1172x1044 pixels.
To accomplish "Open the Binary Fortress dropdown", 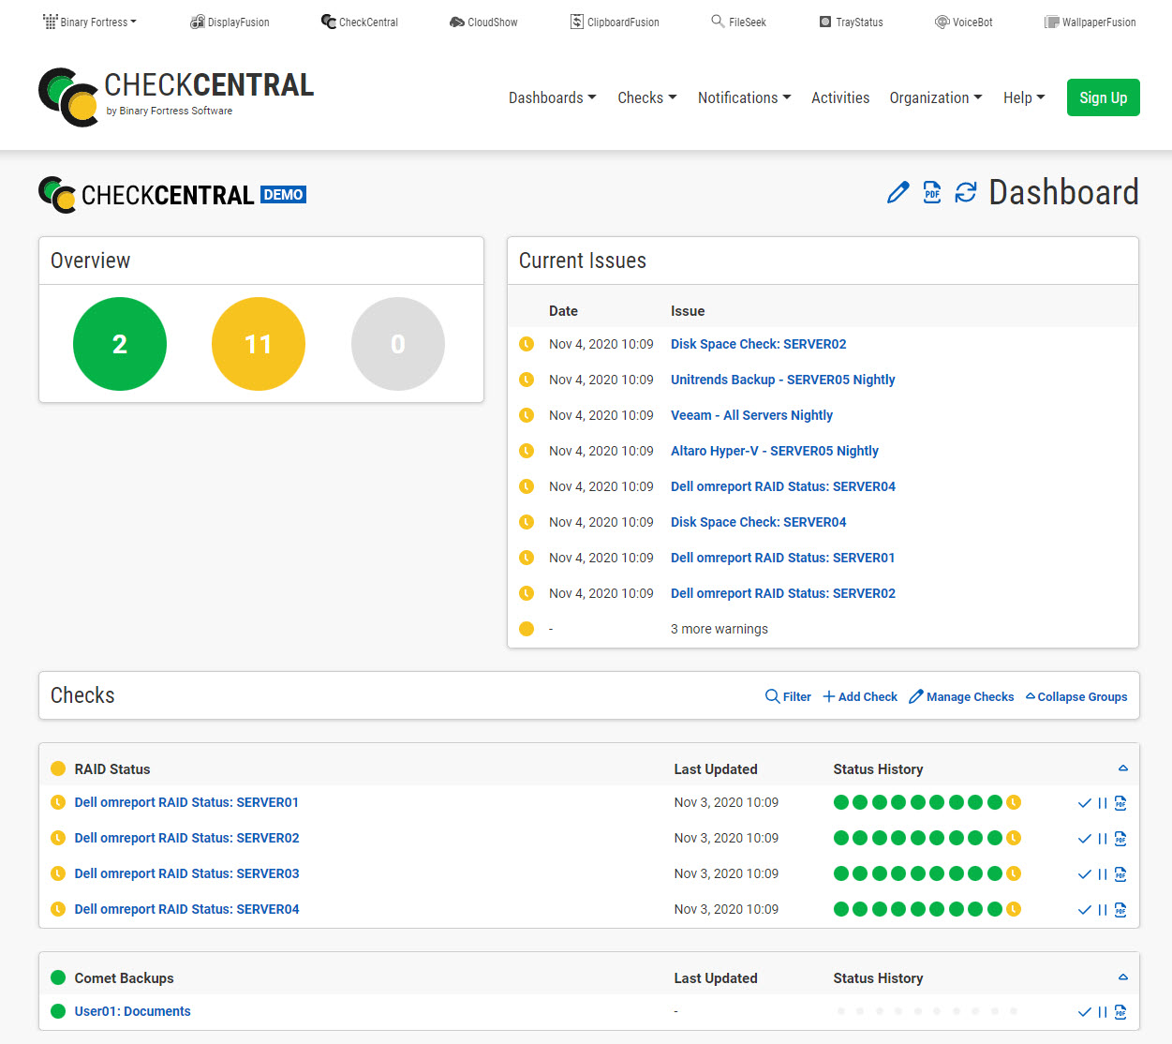I will tap(90, 22).
